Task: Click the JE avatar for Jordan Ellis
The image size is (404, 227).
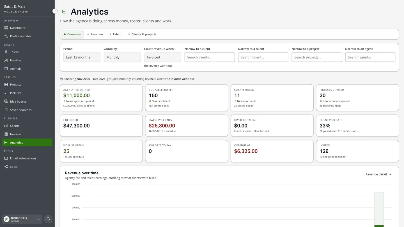Action: (7, 219)
